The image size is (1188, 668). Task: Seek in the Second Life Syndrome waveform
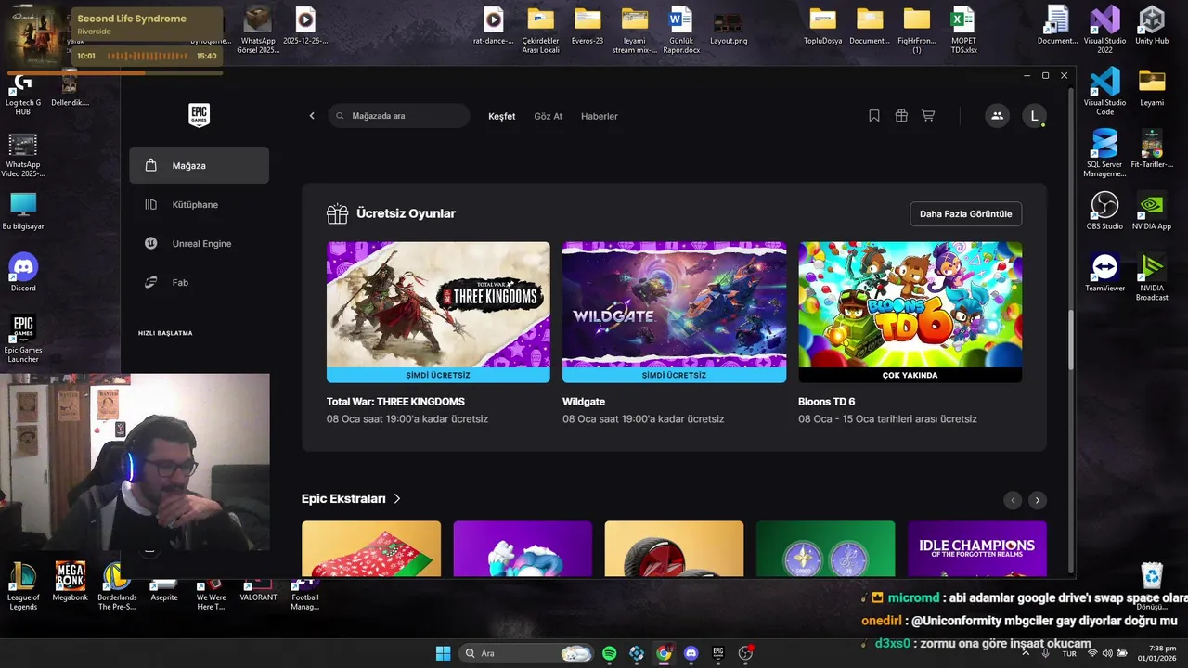coord(148,56)
